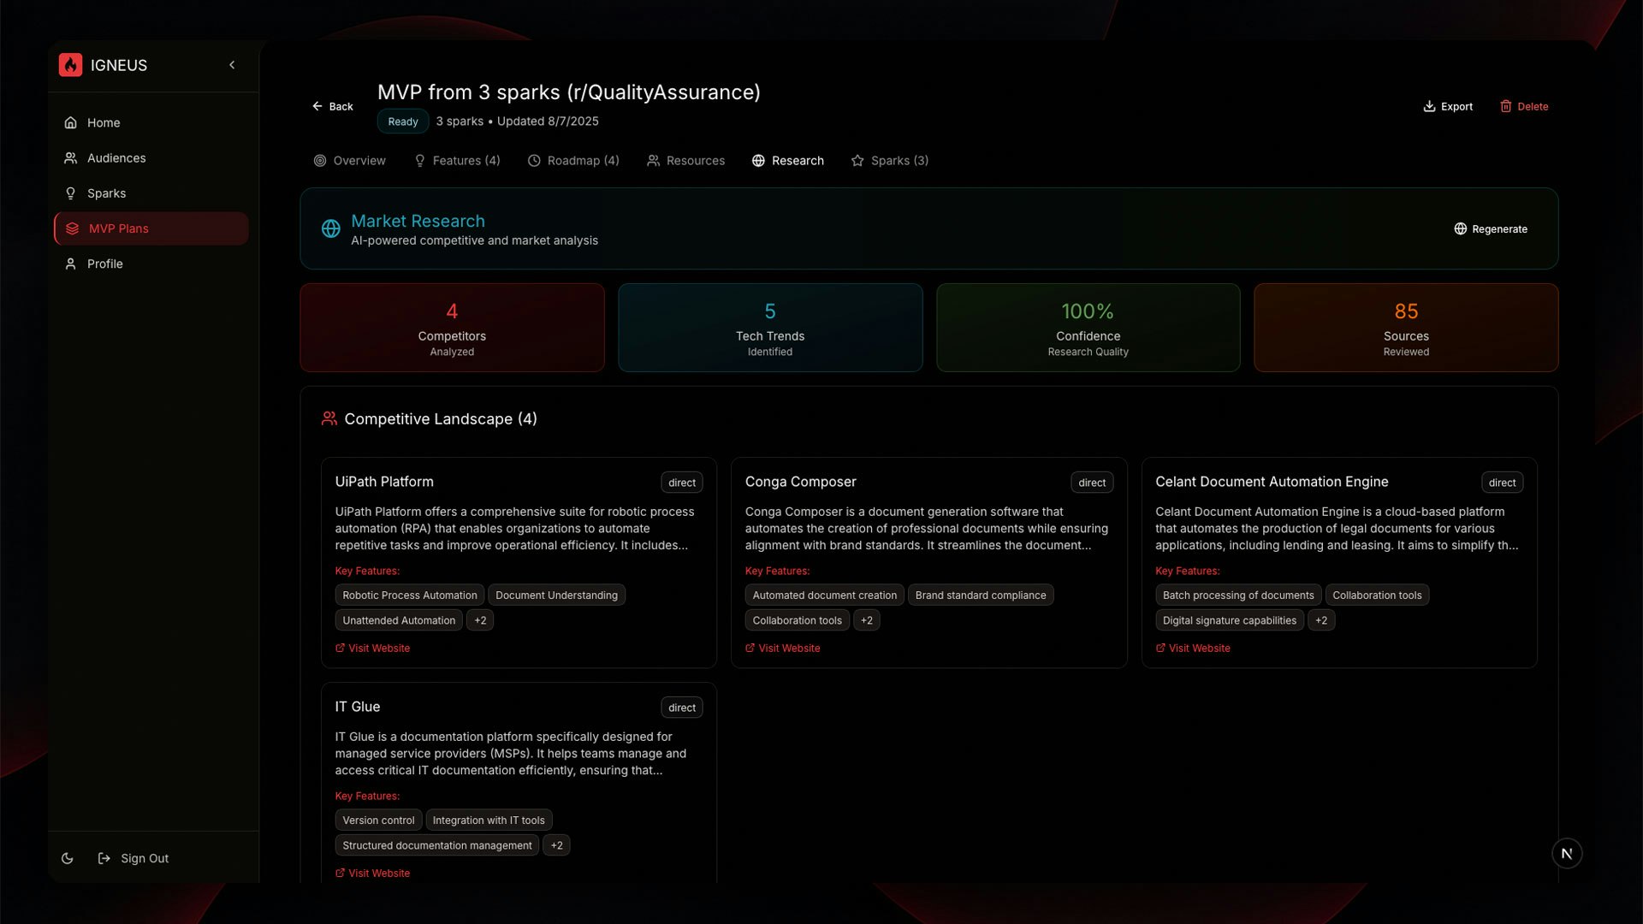Click Conga Composer's Collaboration tools tag
This screenshot has width=1643, height=924.
(798, 620)
